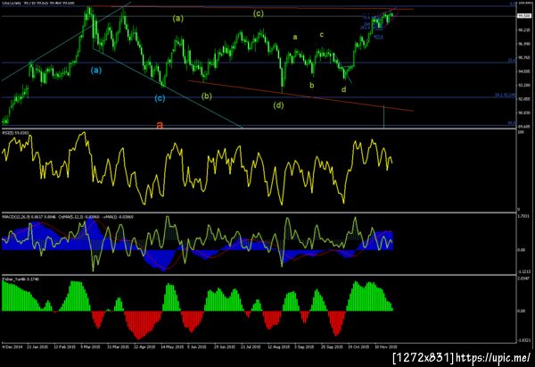Click small yellow 'd' sub-wave label
The width and height of the screenshot is (535, 367).
click(343, 89)
